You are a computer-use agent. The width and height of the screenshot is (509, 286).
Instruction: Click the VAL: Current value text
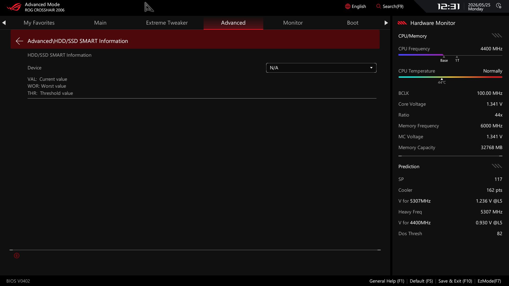tap(47, 79)
